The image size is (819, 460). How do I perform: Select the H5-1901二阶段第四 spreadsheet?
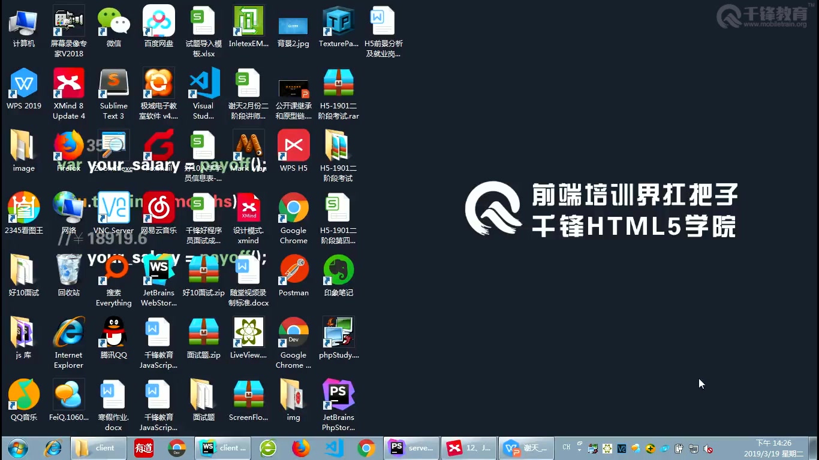click(339, 219)
